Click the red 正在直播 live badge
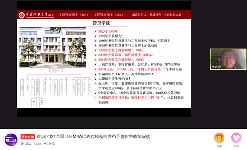This screenshot has width=247, height=150. click(x=28, y=136)
